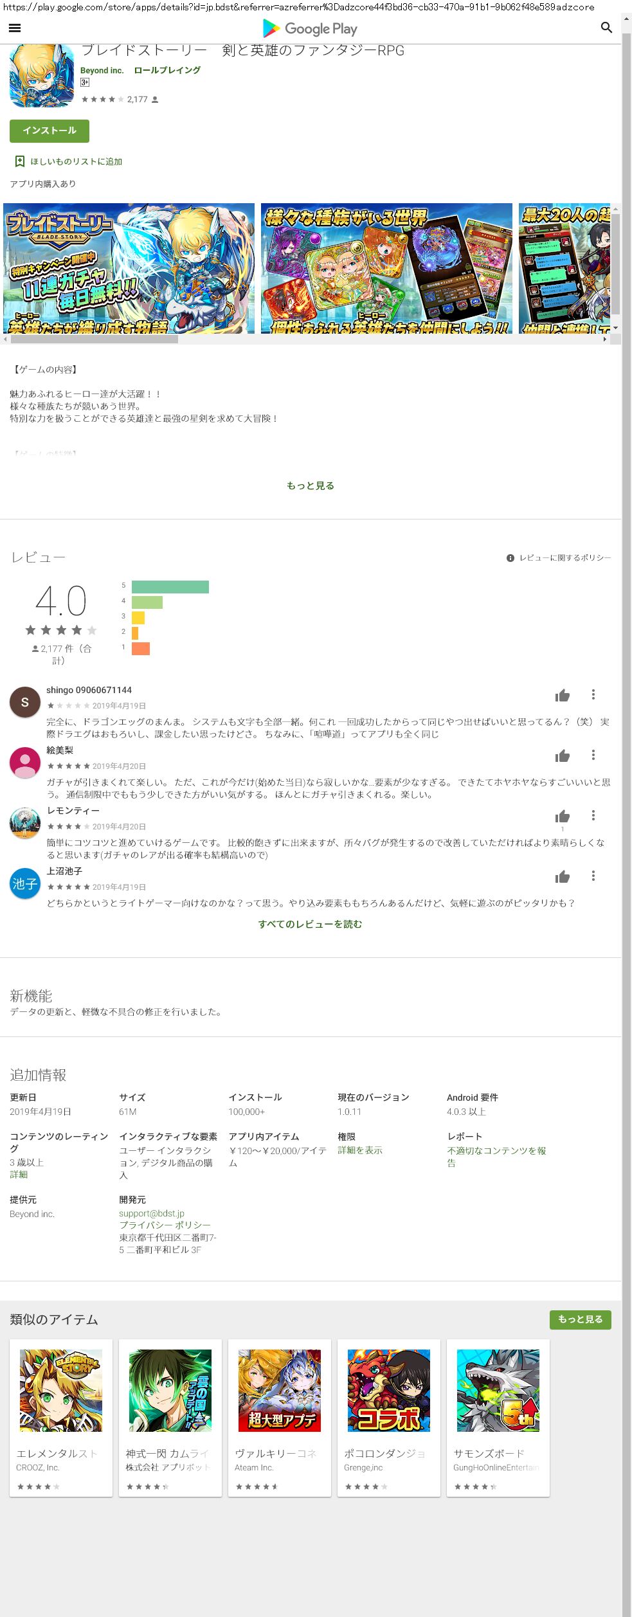This screenshot has width=632, height=1617.
Task: Show permission details with 詳細を表示
Action: pyautogui.click(x=360, y=1150)
